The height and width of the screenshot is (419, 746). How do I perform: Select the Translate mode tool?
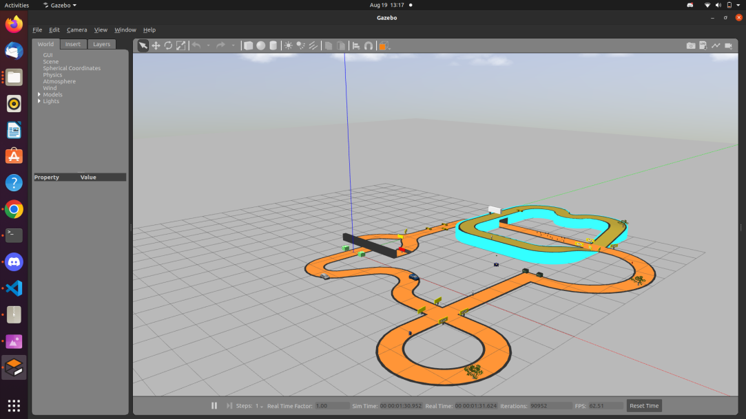pos(156,45)
